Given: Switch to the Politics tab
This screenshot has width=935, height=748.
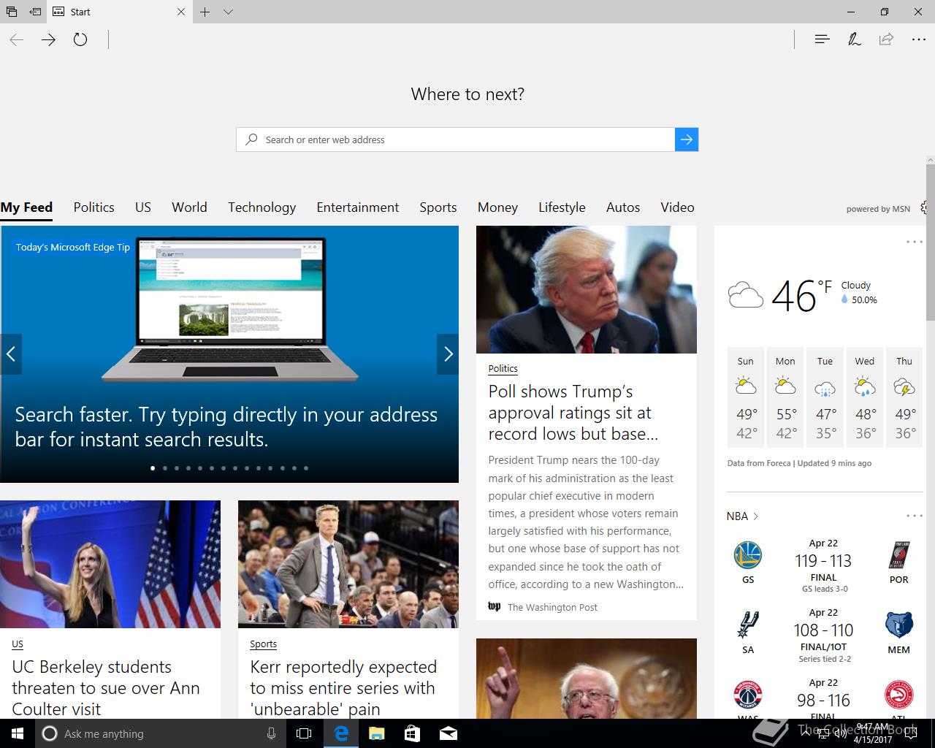Looking at the screenshot, I should coord(93,207).
